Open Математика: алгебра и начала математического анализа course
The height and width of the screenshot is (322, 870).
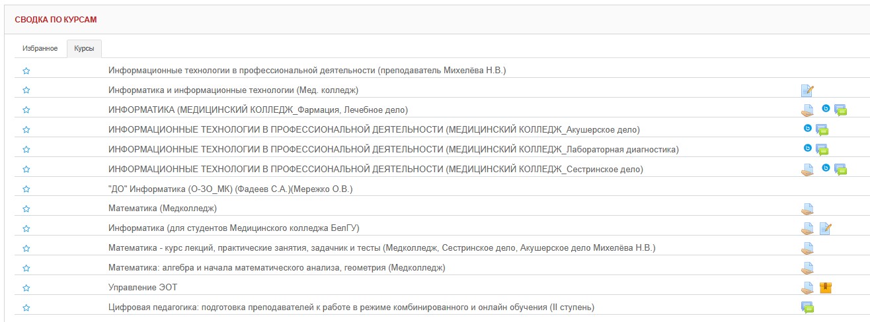click(x=276, y=268)
